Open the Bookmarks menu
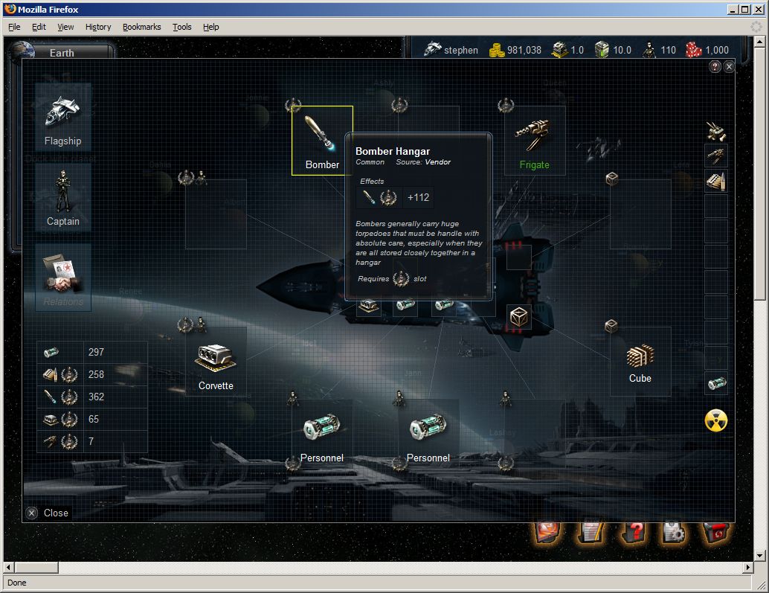Viewport: 769px width, 593px height. (141, 27)
